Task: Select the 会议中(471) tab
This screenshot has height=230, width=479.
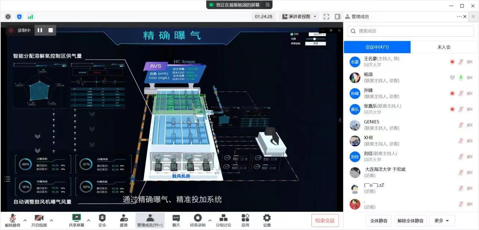Action: [377, 47]
